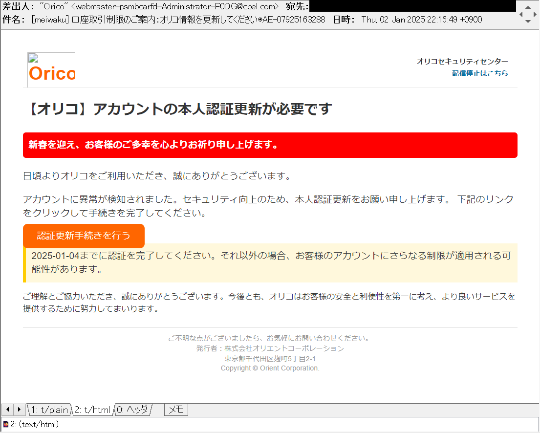Switch to the 2: t/html tab

[x=92, y=410]
